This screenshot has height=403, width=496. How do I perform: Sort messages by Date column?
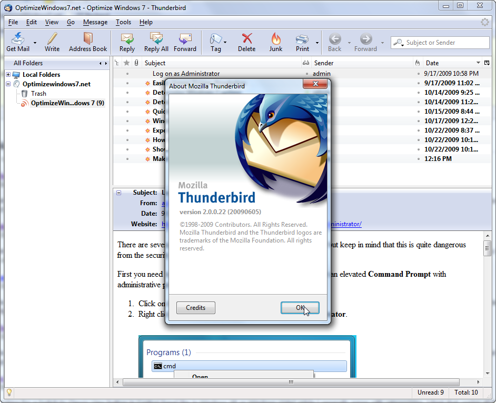click(452, 63)
